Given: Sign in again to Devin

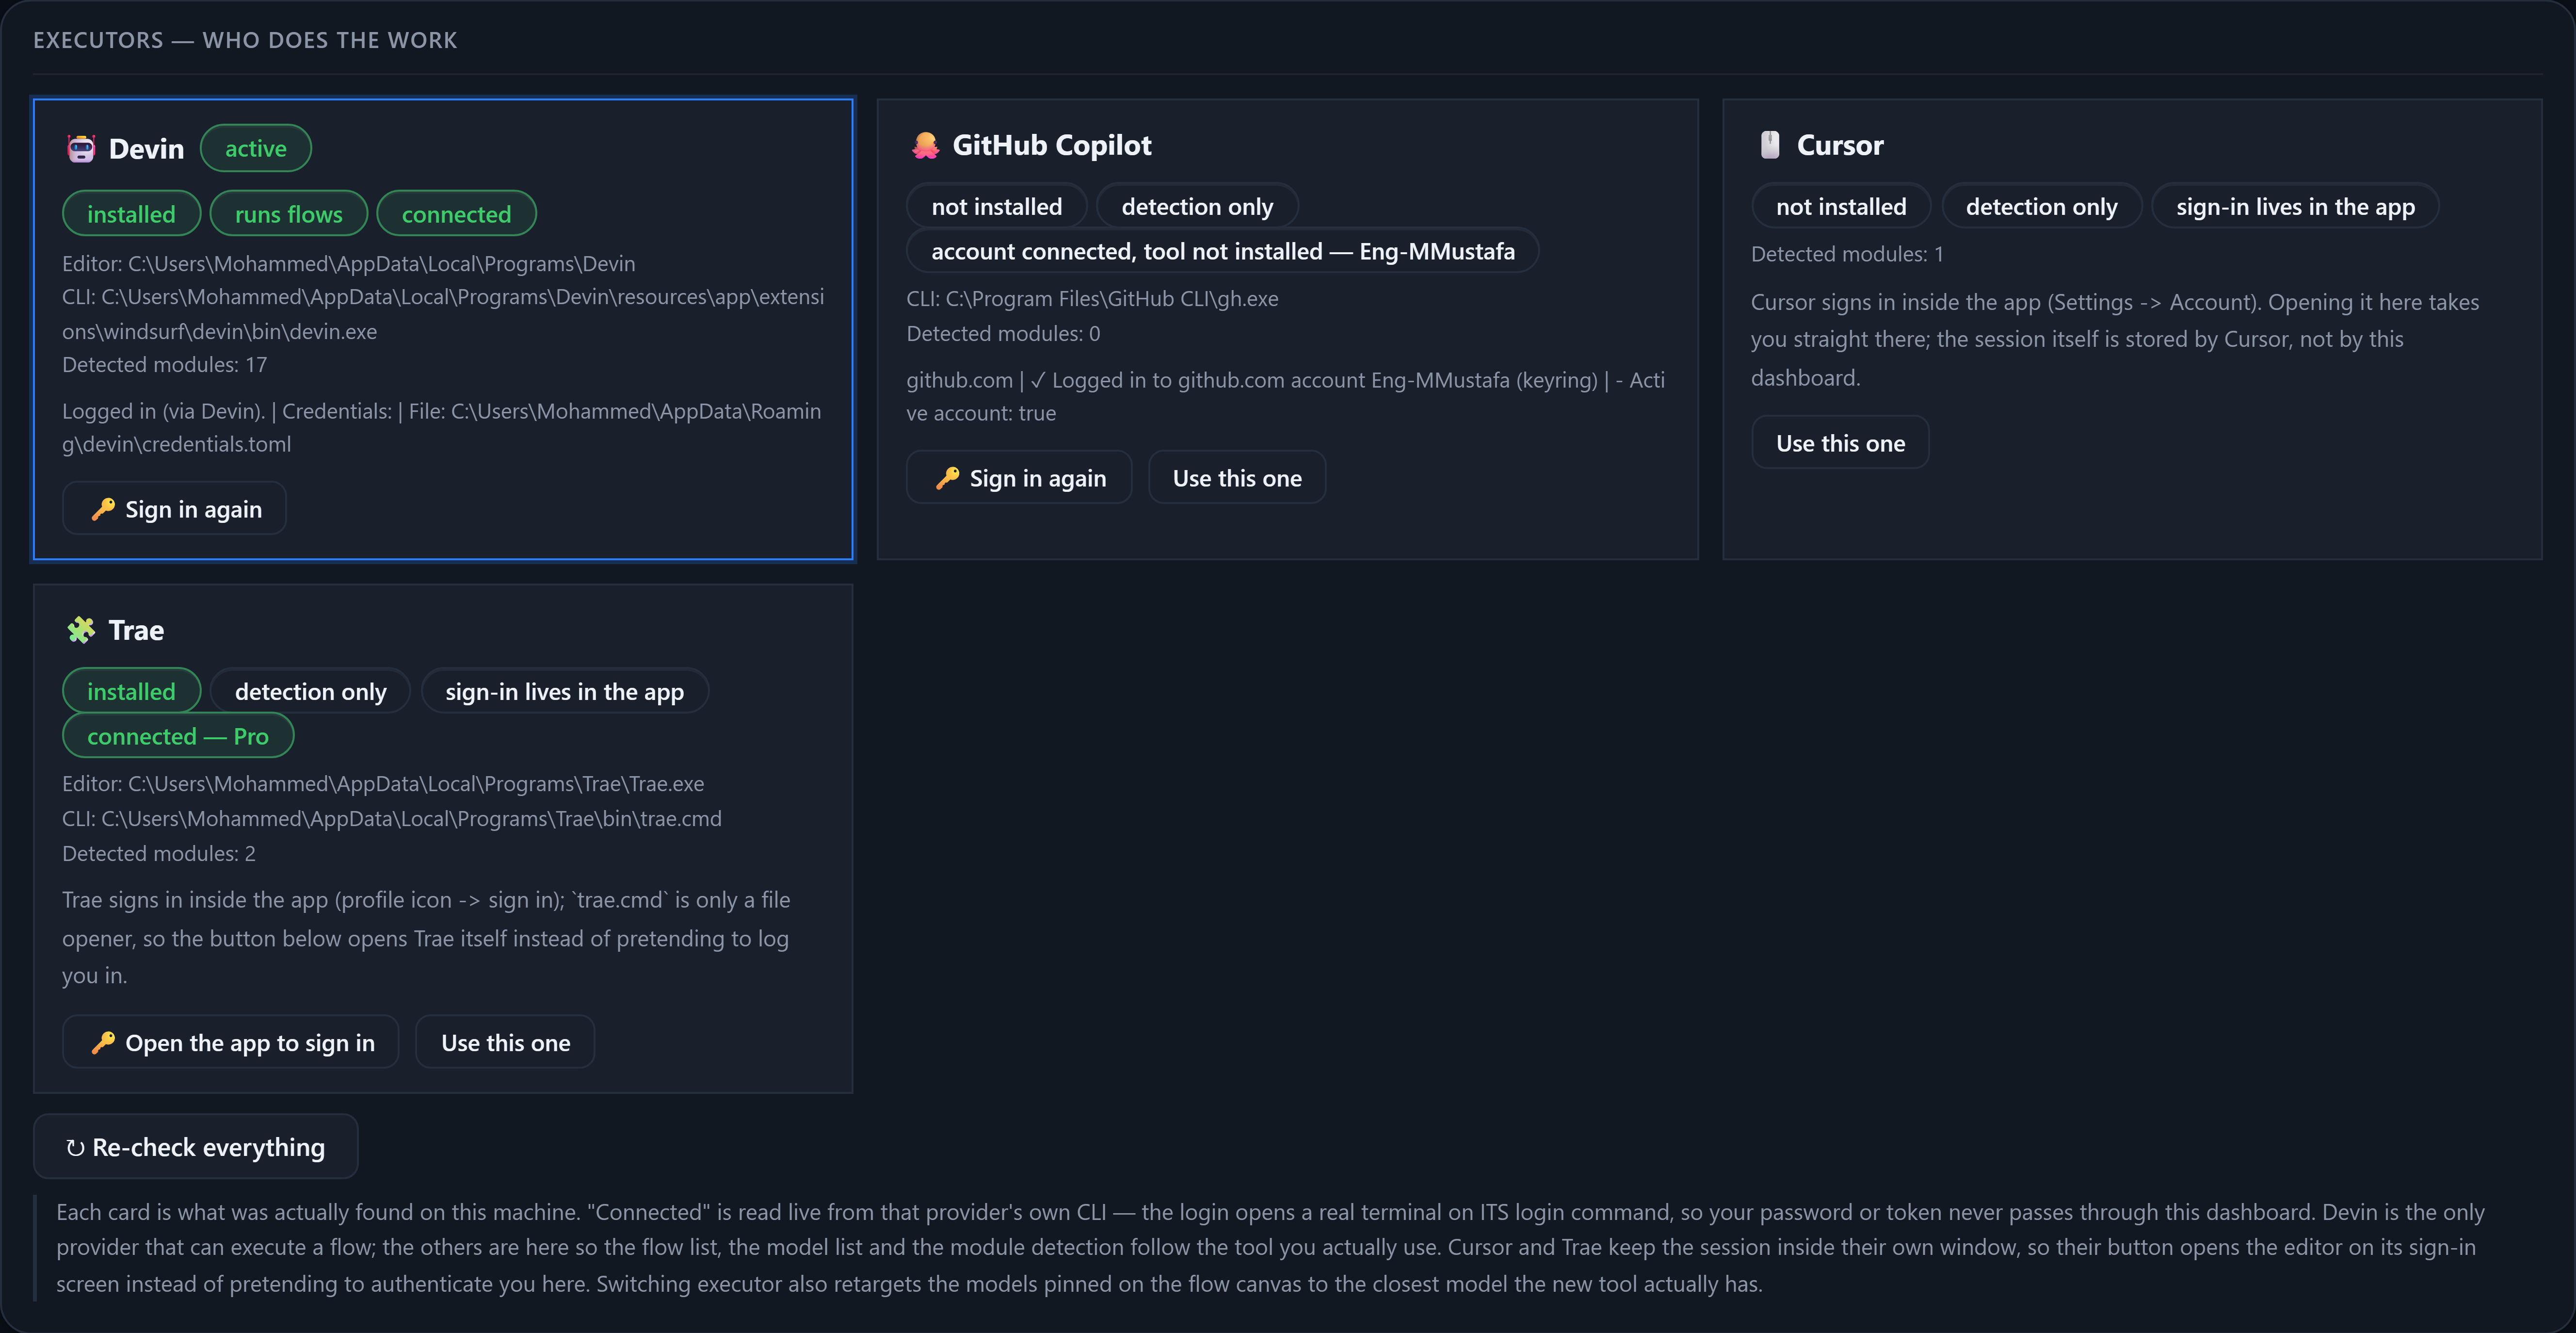Looking at the screenshot, I should pos(174,509).
